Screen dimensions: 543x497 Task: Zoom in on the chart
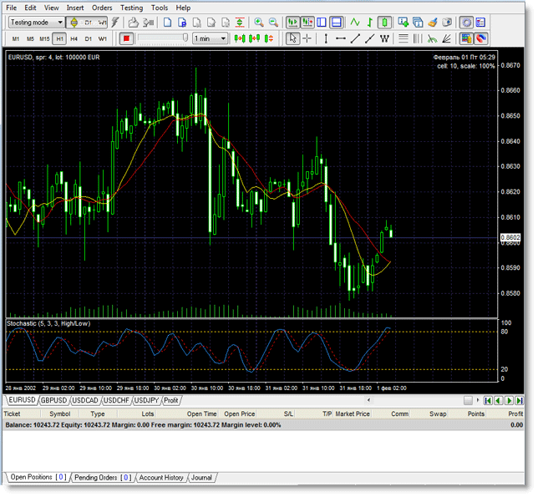click(259, 23)
